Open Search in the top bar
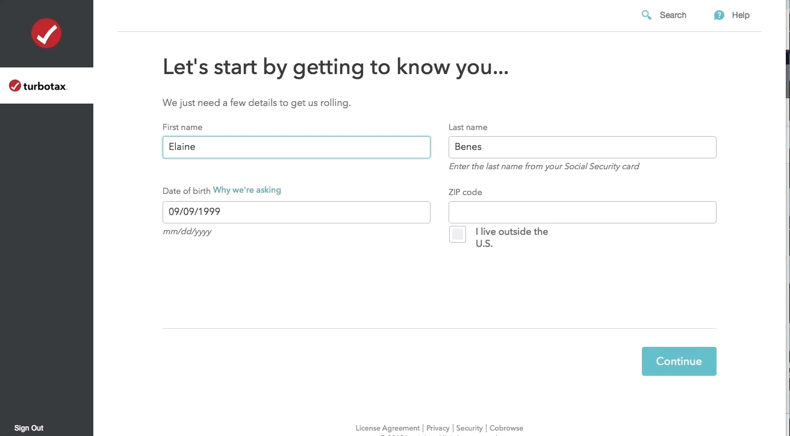Screen dimensions: 790x436 (673, 15)
